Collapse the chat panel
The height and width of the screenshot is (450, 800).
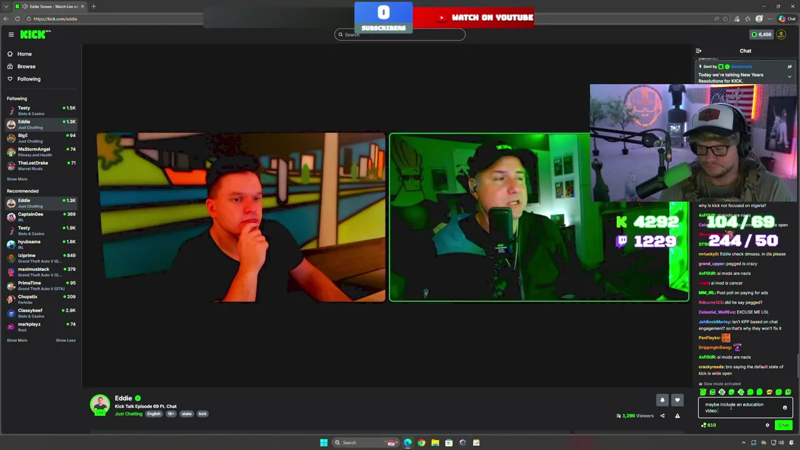pyautogui.click(x=698, y=51)
